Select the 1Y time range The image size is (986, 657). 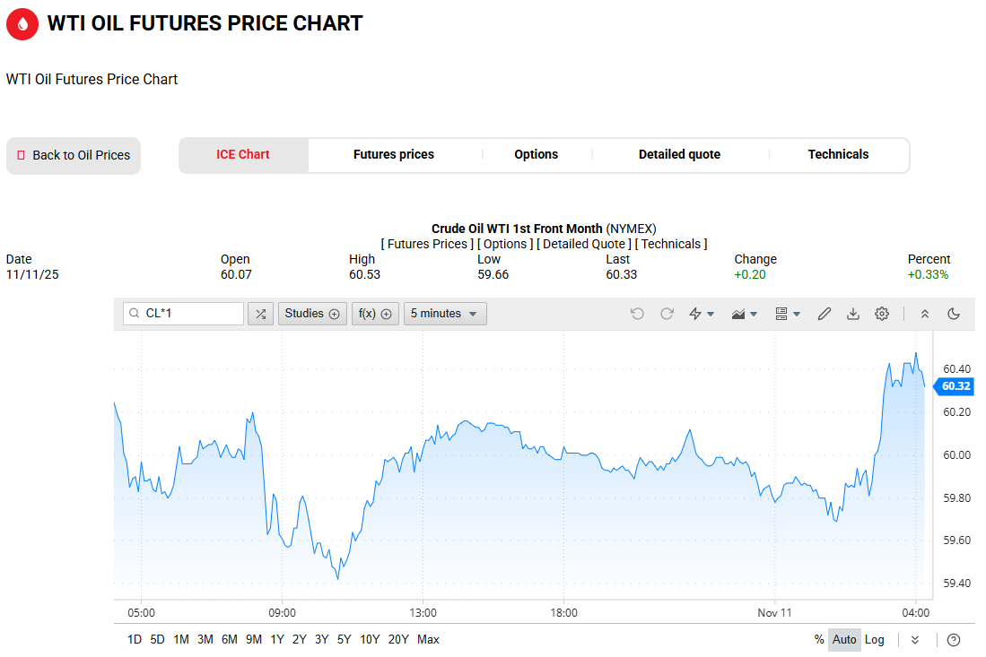[277, 640]
